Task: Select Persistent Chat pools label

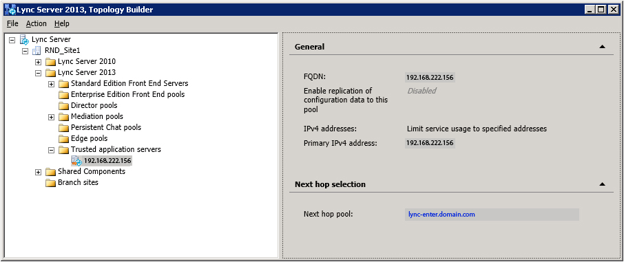Action: tap(106, 128)
